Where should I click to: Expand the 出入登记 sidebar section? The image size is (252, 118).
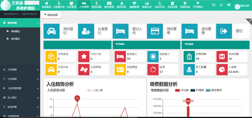click(20, 98)
